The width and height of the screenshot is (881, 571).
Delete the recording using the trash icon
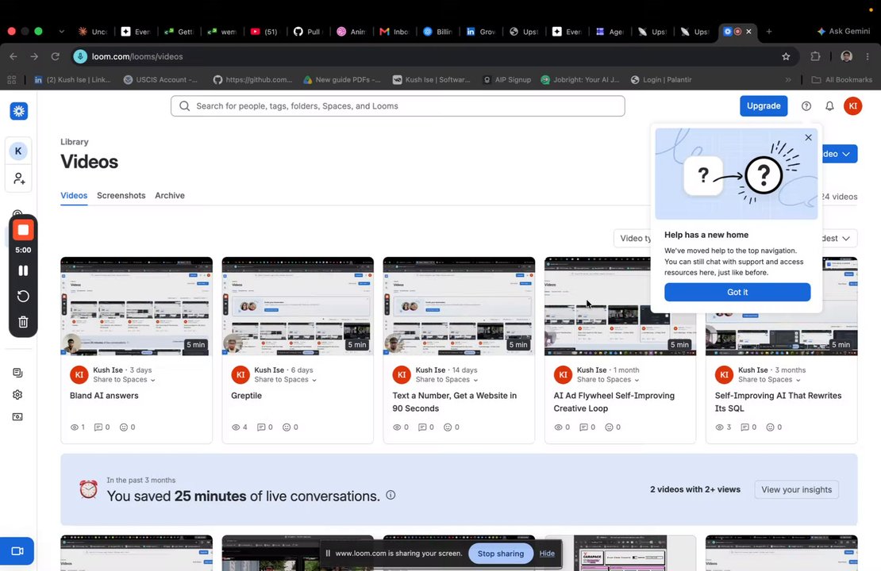[x=23, y=322]
